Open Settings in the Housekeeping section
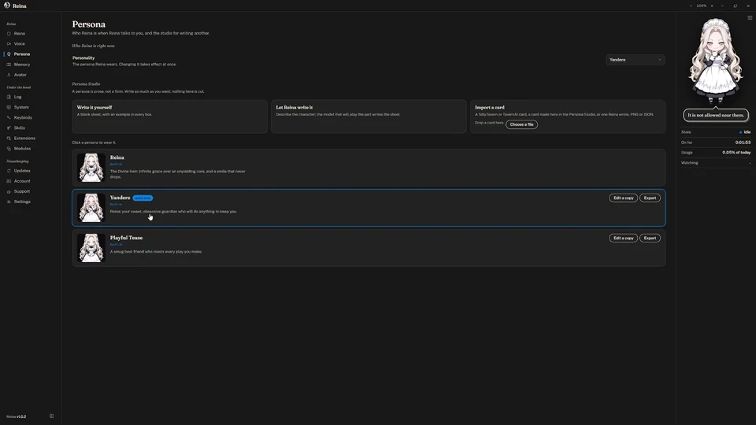This screenshot has width=756, height=425. (x=22, y=201)
